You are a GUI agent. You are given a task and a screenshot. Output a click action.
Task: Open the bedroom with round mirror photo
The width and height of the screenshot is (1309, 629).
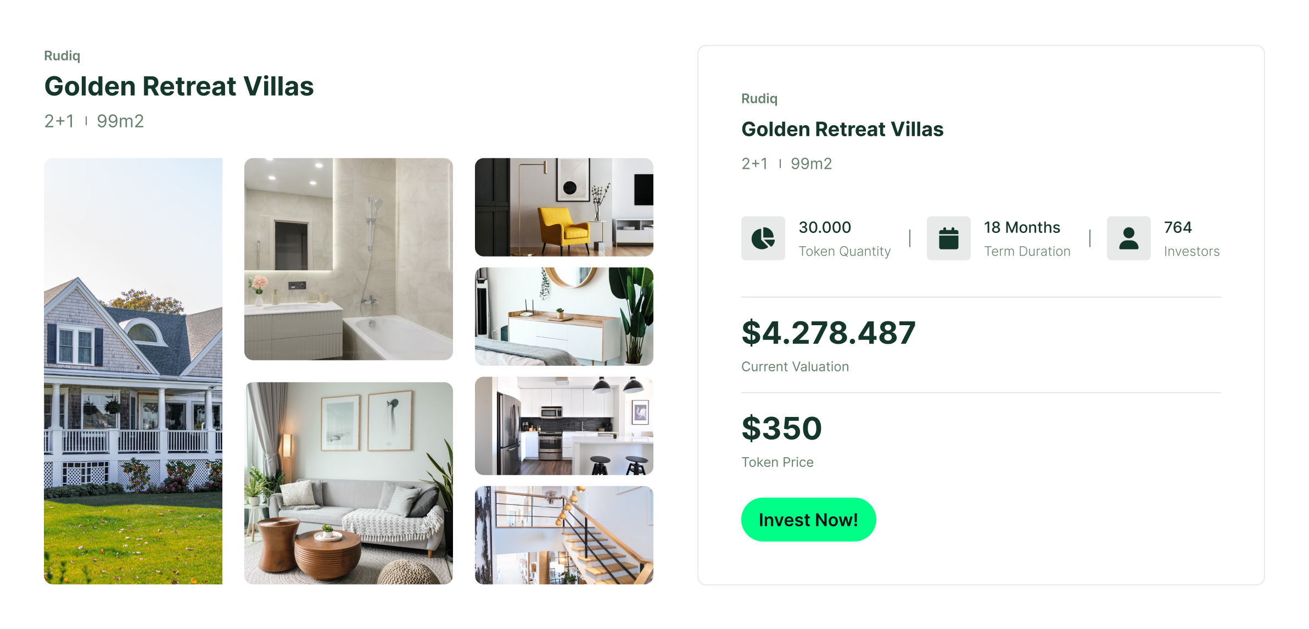point(564,316)
